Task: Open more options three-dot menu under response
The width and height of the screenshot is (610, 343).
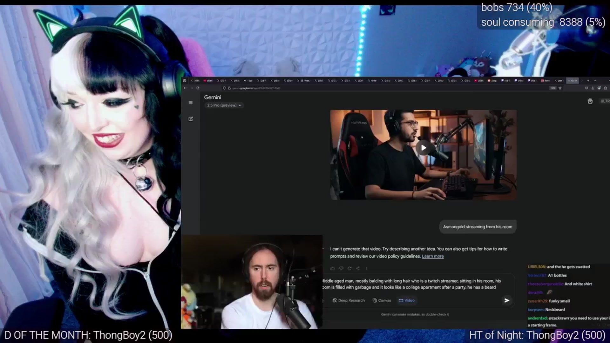Action: tap(366, 268)
